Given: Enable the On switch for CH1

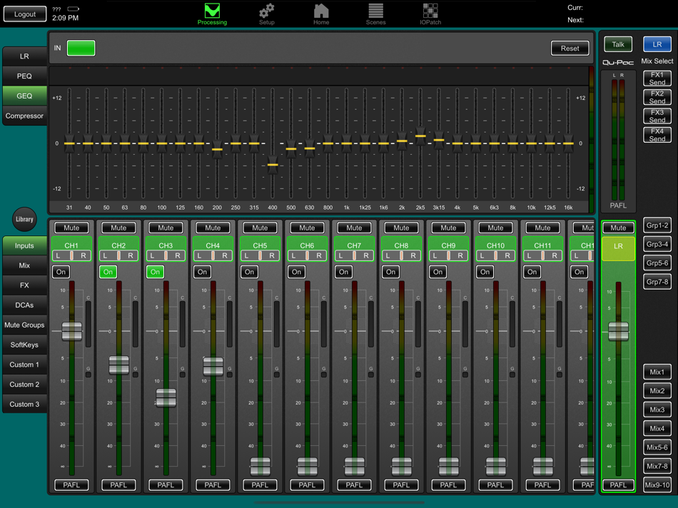Looking at the screenshot, I should click(61, 272).
